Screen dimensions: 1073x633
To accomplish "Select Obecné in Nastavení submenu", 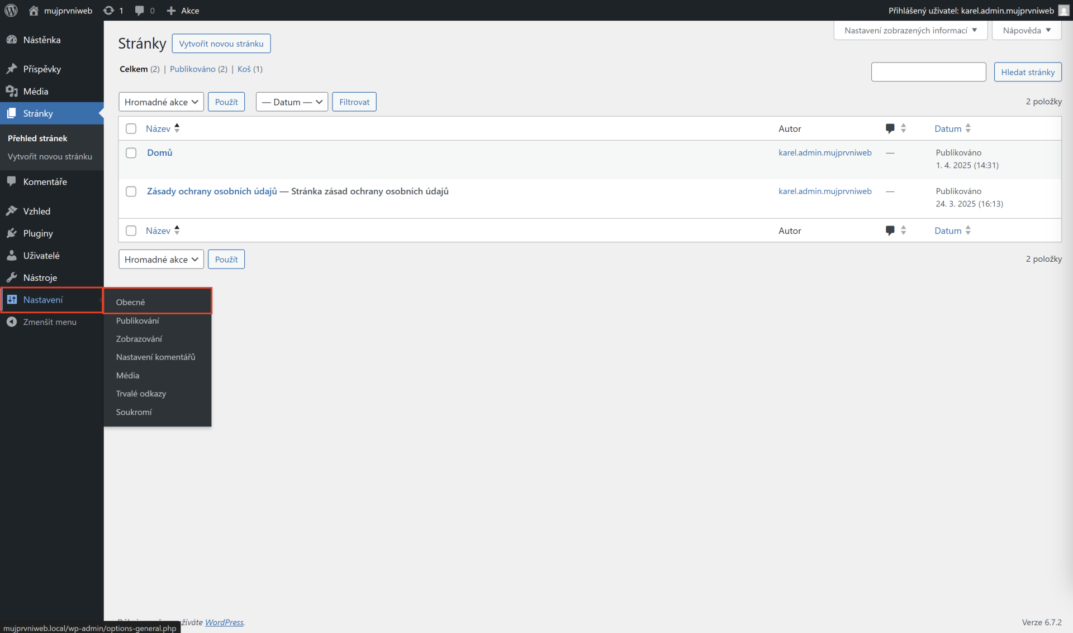I will (131, 302).
